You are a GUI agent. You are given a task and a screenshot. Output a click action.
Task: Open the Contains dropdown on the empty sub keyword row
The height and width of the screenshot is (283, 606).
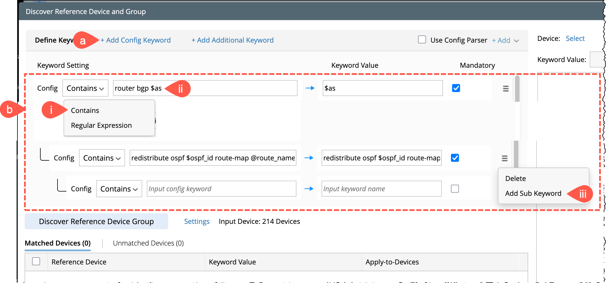tap(119, 189)
